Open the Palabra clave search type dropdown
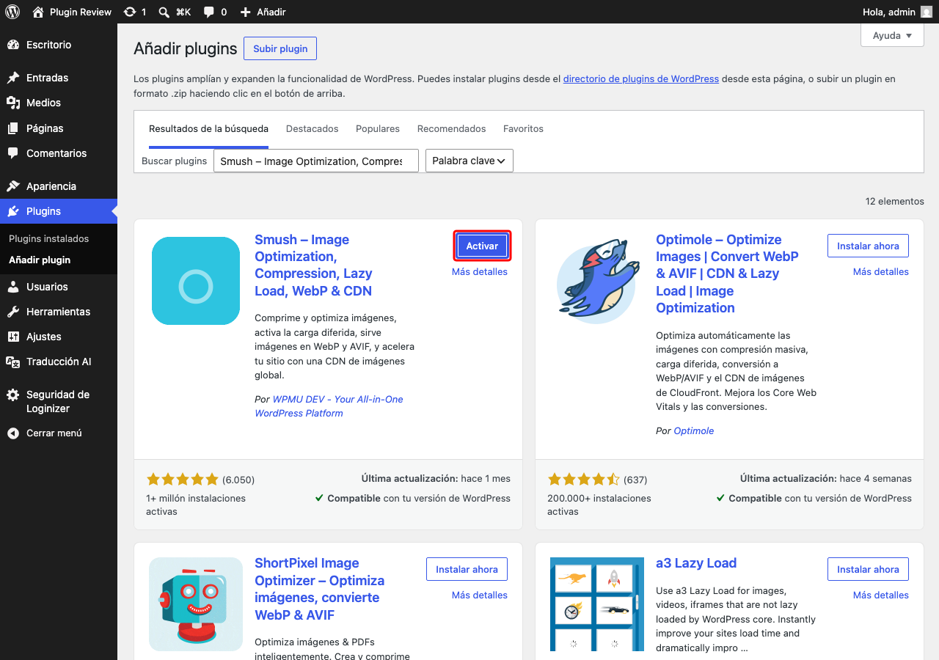Viewport: 939px width, 660px height. (469, 161)
